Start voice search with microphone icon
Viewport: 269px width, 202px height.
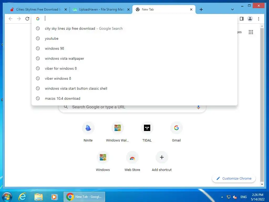coord(198,107)
